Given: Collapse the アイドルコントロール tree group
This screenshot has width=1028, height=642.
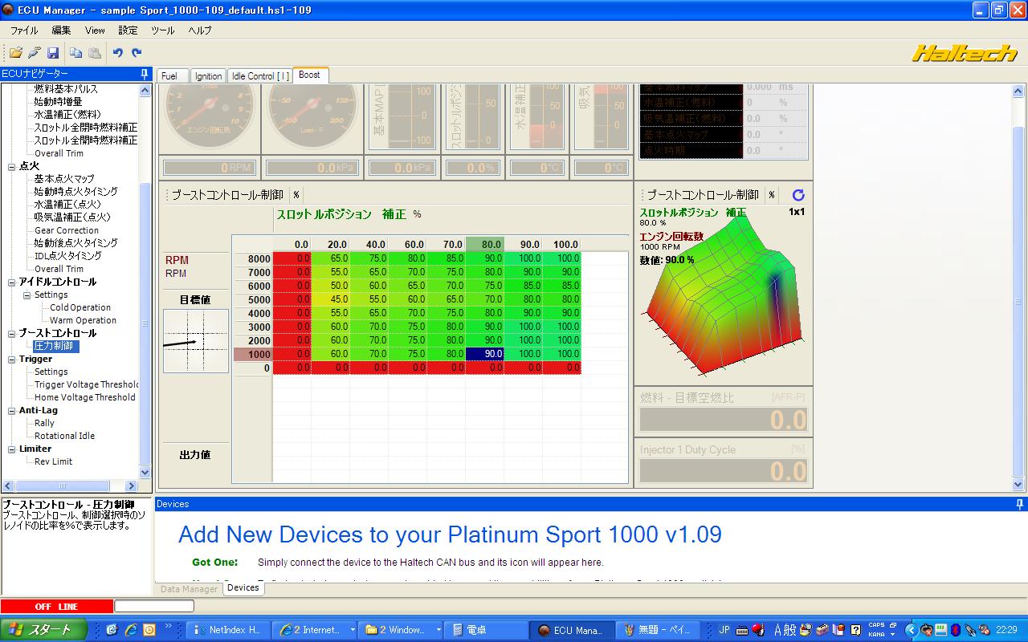Looking at the screenshot, I should [x=12, y=282].
